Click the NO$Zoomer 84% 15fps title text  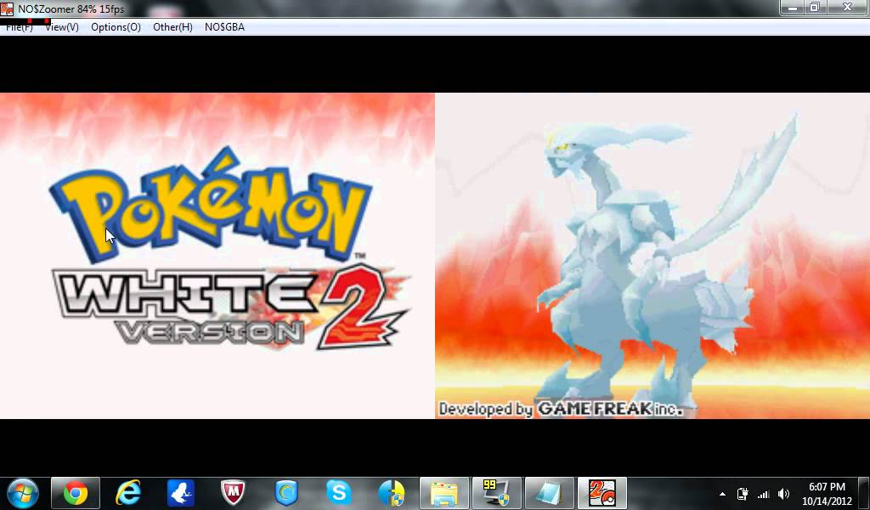(71, 8)
